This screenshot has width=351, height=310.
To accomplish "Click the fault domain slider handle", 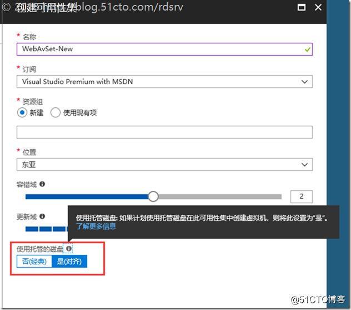I will point(153,196).
